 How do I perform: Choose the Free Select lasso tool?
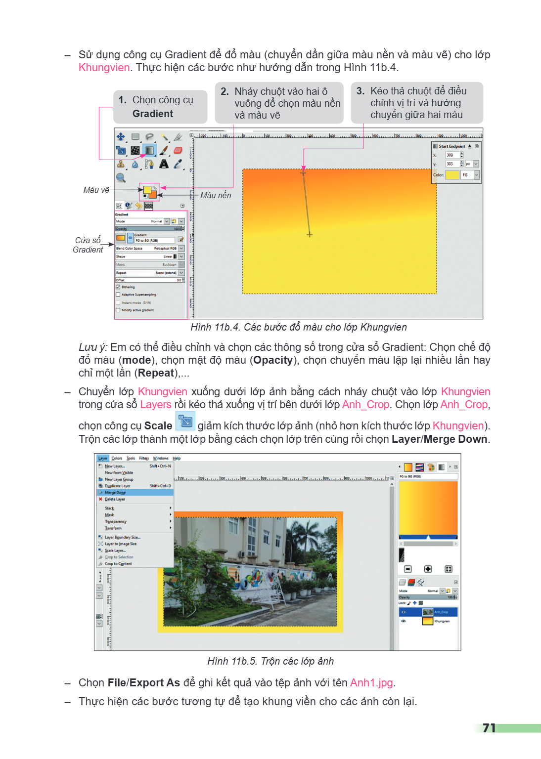point(149,136)
